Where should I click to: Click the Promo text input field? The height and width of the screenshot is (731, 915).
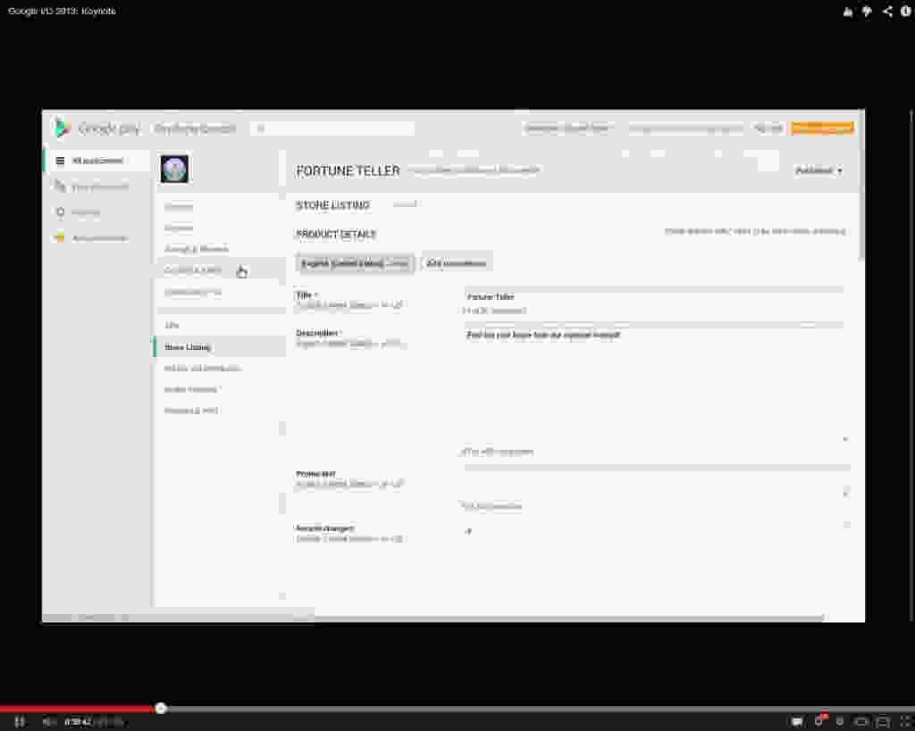(656, 483)
